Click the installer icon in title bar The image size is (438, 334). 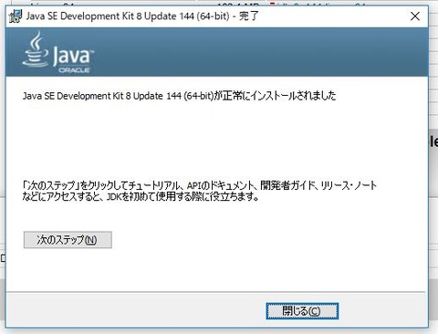pyautogui.click(x=16, y=16)
